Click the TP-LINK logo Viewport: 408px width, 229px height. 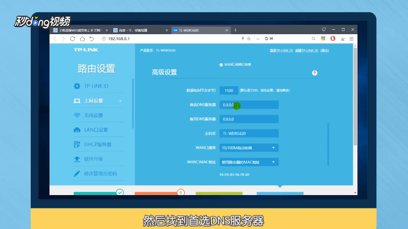[x=86, y=50]
